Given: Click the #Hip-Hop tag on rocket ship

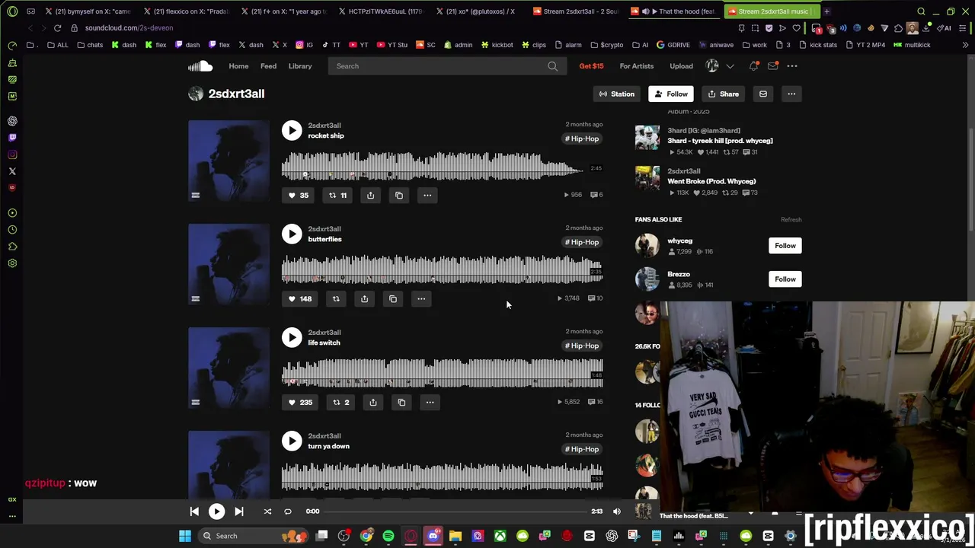Looking at the screenshot, I should click(x=582, y=139).
